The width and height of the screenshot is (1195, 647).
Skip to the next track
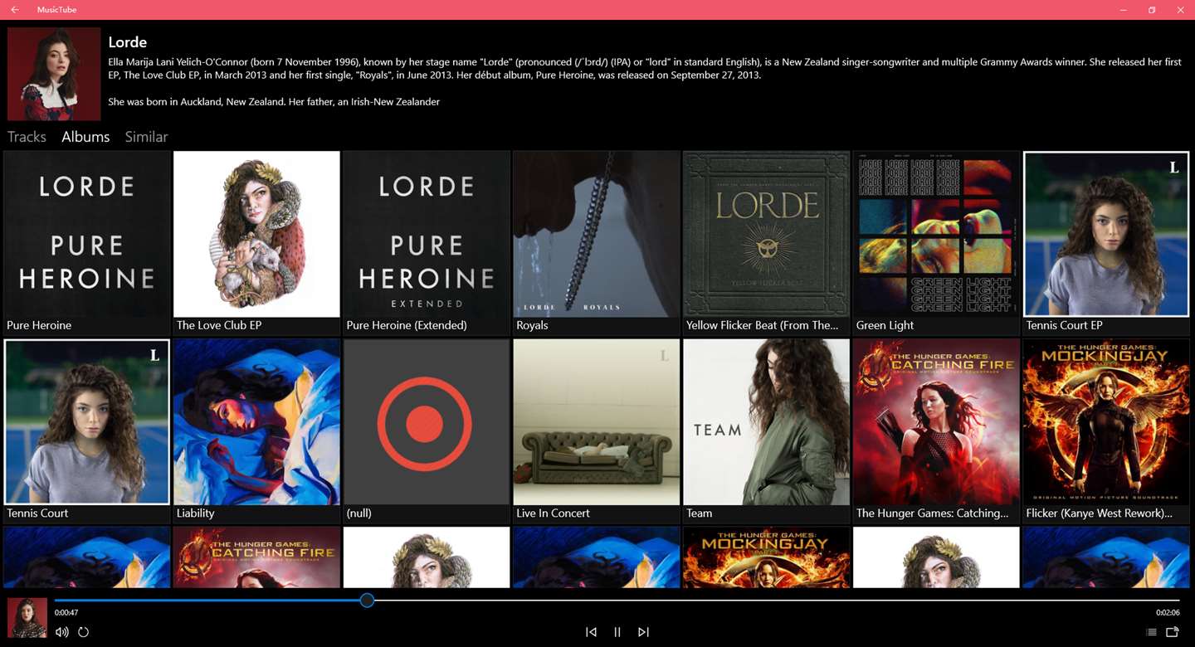point(643,632)
